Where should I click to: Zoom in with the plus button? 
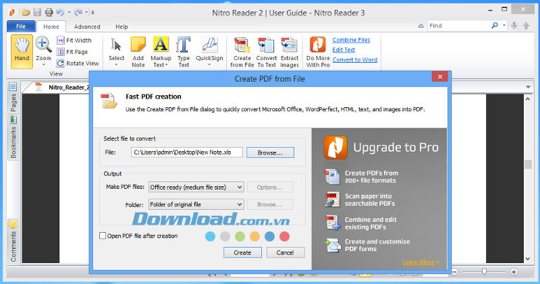[514, 272]
